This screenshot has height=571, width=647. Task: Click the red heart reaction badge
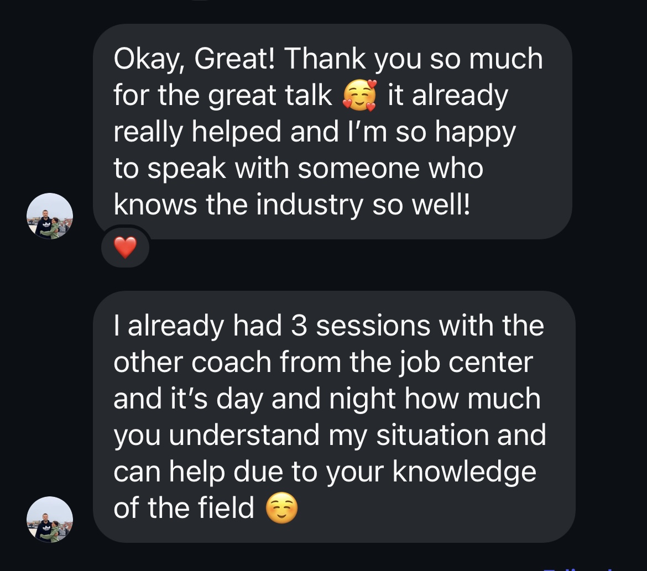[125, 248]
